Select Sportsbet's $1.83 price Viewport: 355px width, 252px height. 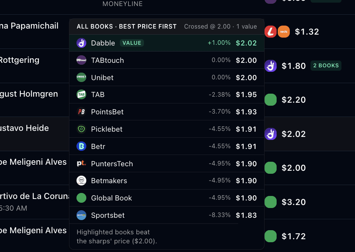point(246,216)
